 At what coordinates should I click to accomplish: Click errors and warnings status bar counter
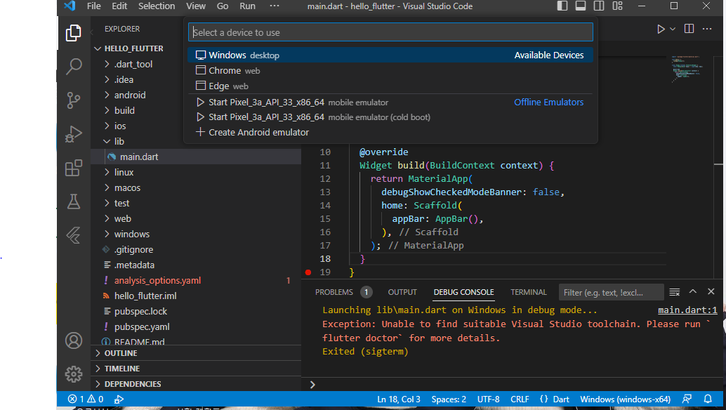coord(86,399)
